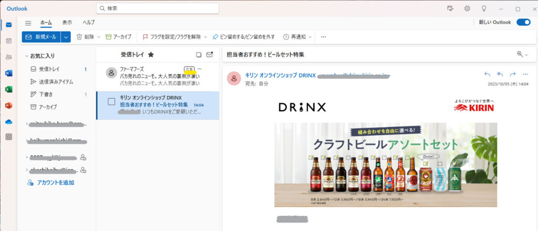Open the 新規メール dropdown arrow
Viewport: 538px width, 231px height.
[66, 37]
